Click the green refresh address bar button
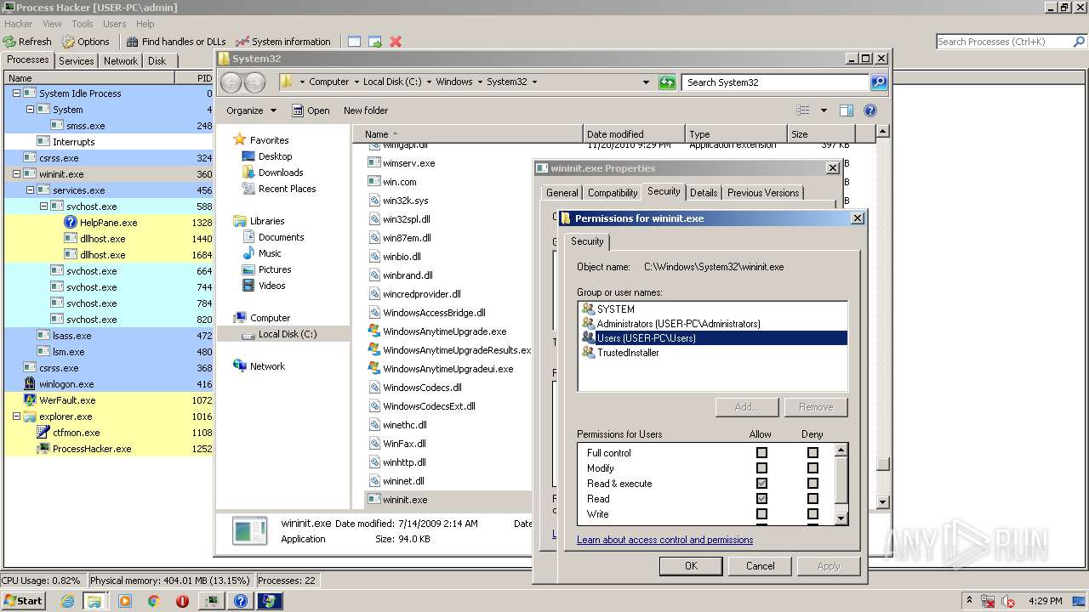This screenshot has height=612, width=1089. 667,82
